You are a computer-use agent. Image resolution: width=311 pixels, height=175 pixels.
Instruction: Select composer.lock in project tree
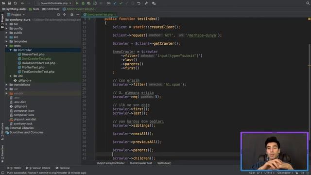pos(22,115)
